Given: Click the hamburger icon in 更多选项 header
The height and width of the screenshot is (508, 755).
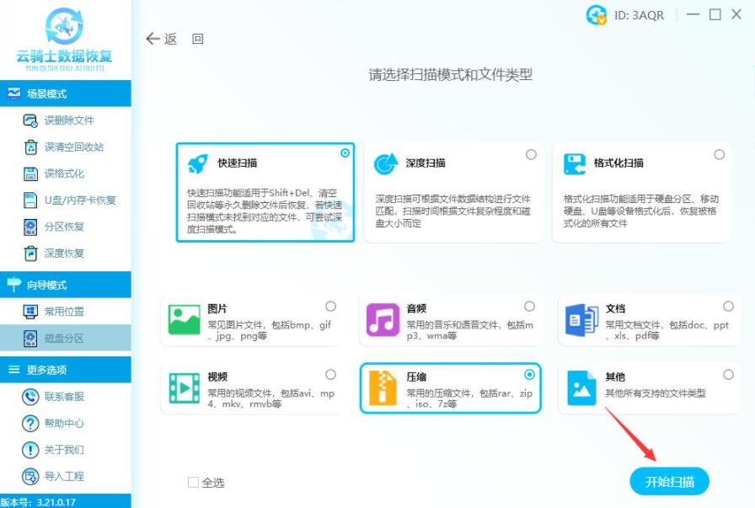Looking at the screenshot, I should [x=14, y=369].
